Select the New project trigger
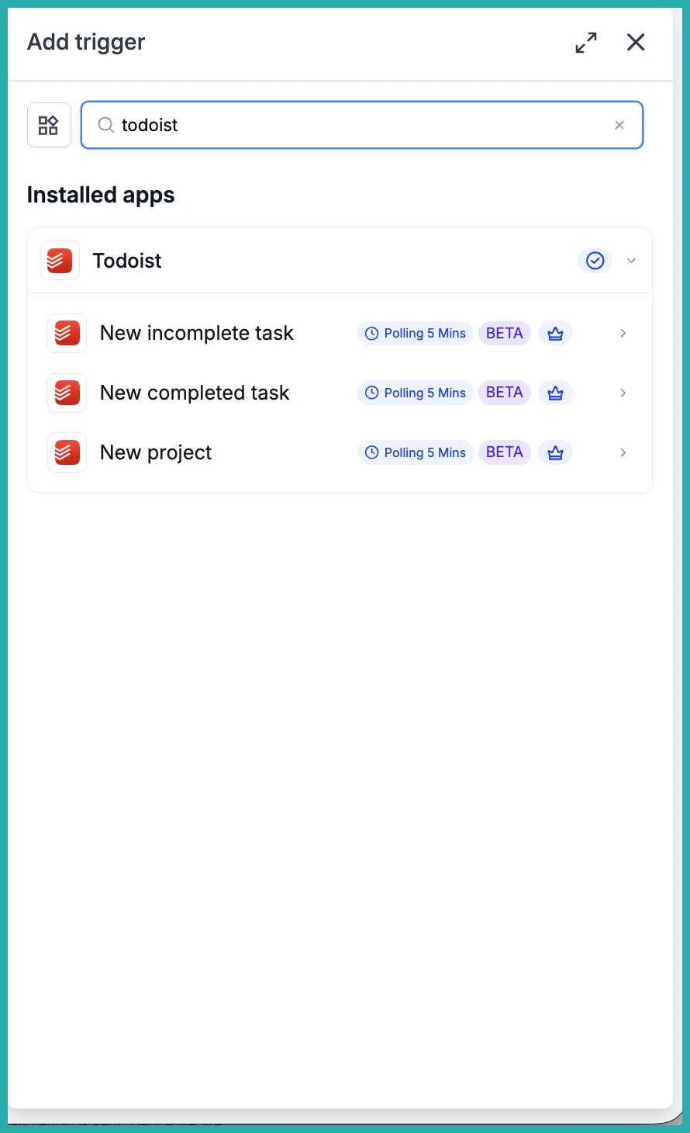 tap(156, 452)
